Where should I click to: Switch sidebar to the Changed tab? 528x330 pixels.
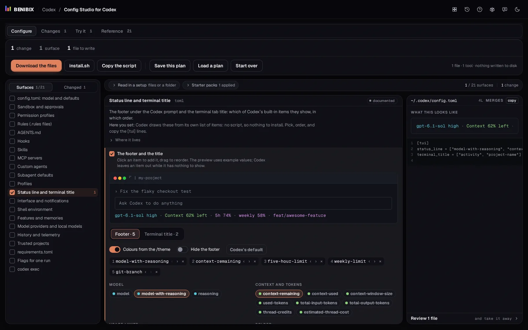(x=75, y=87)
